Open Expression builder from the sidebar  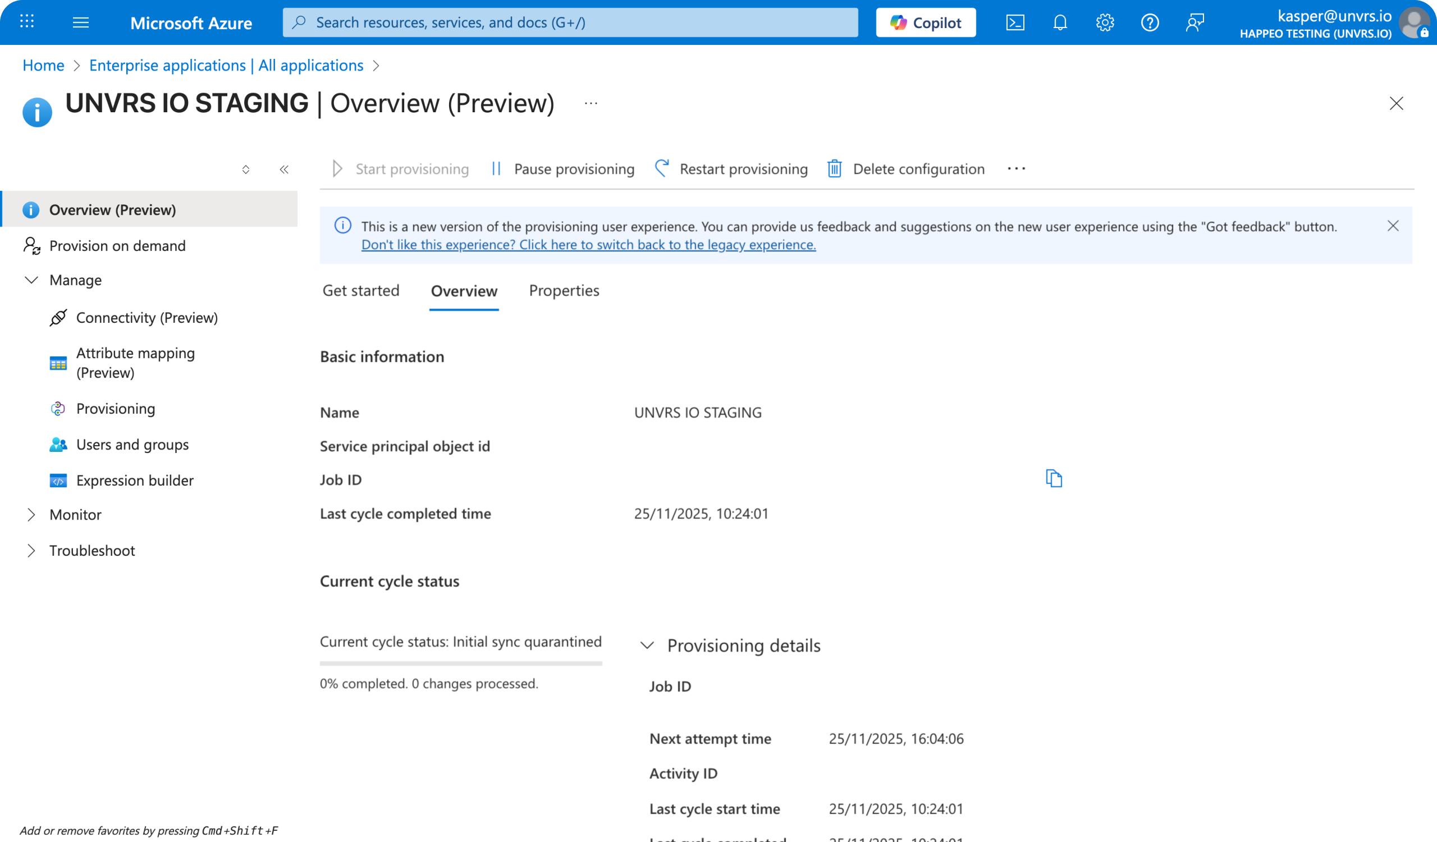click(x=135, y=480)
